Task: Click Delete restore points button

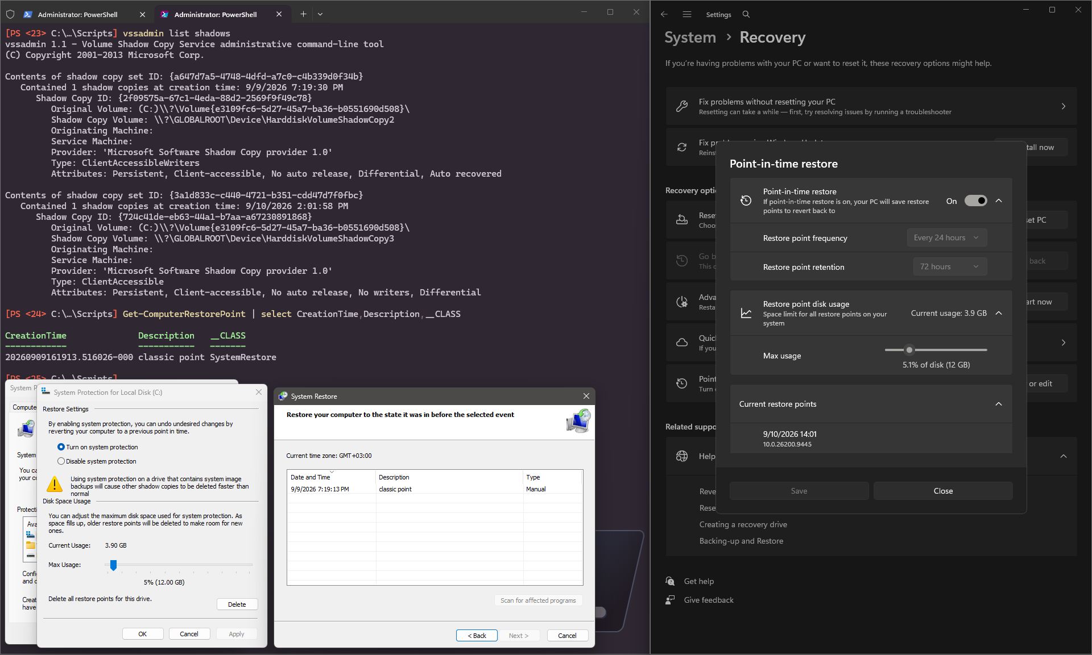Action: (x=237, y=604)
